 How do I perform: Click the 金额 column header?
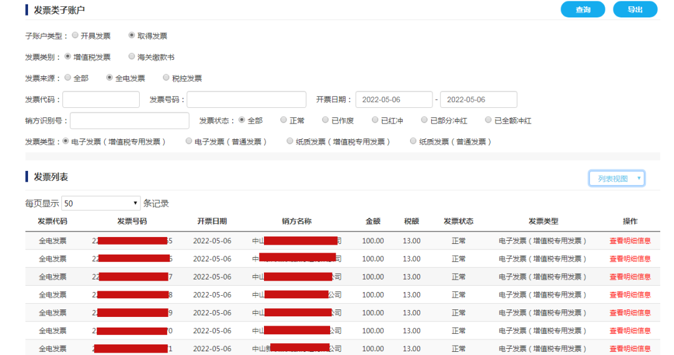[373, 221]
